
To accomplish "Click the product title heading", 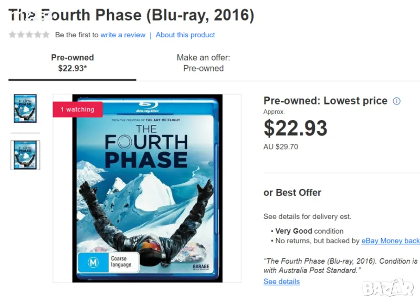I will [131, 15].
